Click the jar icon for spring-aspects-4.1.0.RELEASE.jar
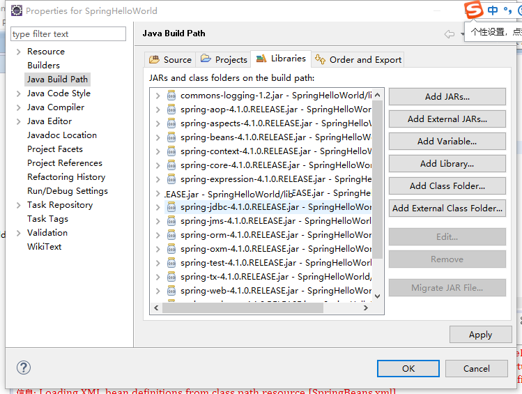Viewport: 522px width, 394px height. (x=171, y=123)
